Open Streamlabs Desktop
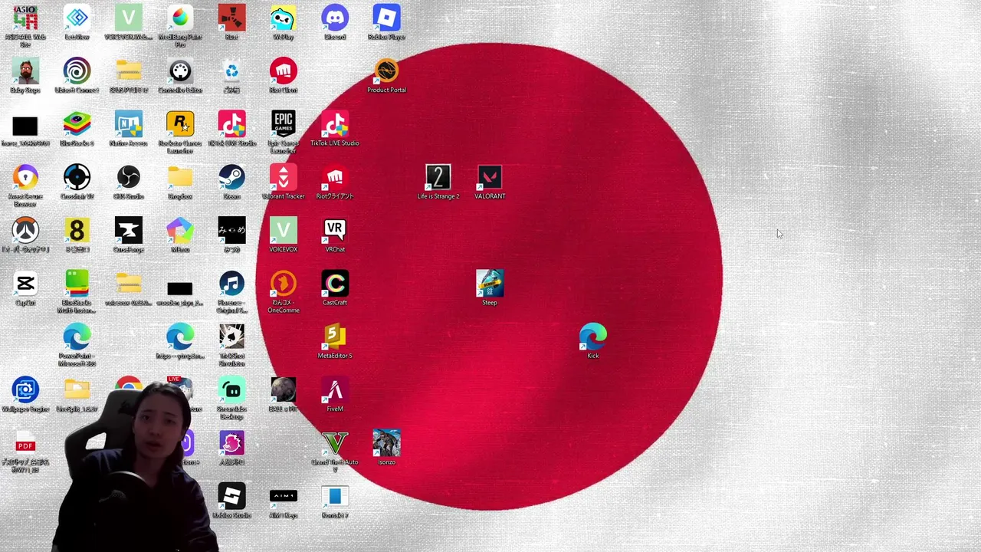This screenshot has width=981, height=552. (231, 390)
